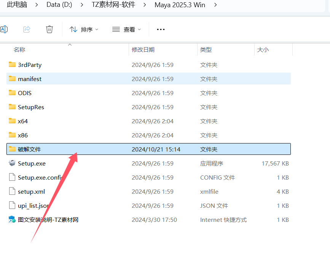This screenshot has height=258, width=330.
Task: Click the 17,567 KB size cell
Action: 275,164
